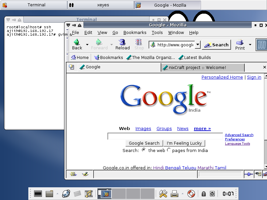Viewport: 267px width, 200px height.
Task: Click the Mozilla throbber logo
Action: pyautogui.click(x=261, y=45)
